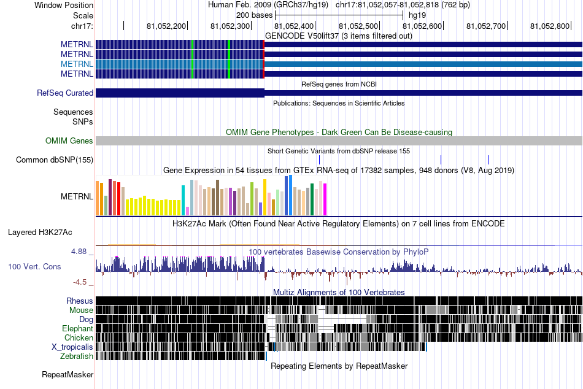Click the RepeatMasker track label
The image size is (583, 389).
[68, 375]
